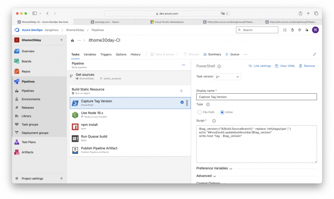Click Safari sidebar toggle icon
The image size is (334, 199).
pyautogui.click(x=35, y=13)
